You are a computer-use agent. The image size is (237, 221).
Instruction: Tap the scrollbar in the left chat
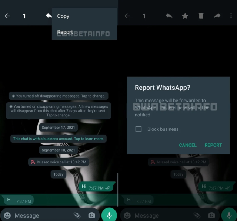tap(118, 190)
